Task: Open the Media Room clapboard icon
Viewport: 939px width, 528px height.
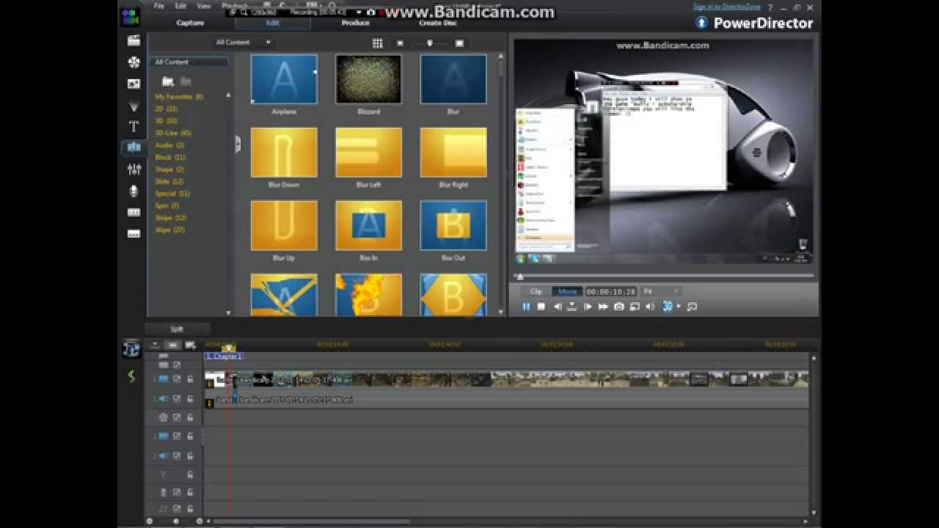Action: point(134,41)
